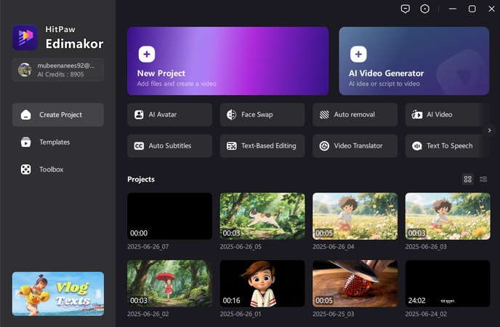Open the Templates section
This screenshot has width=500, height=327.
[x=55, y=142]
